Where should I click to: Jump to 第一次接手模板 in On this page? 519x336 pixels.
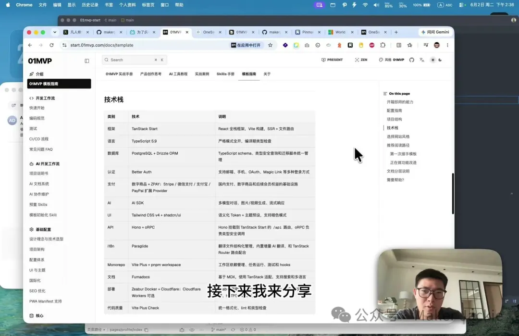pos(403,154)
